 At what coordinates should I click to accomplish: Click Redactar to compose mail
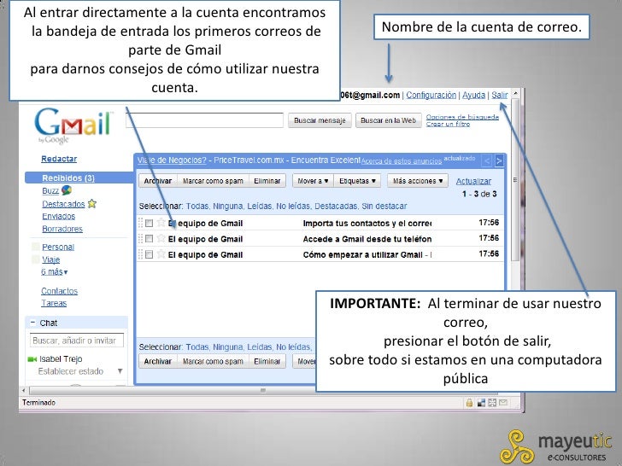pyautogui.click(x=59, y=159)
